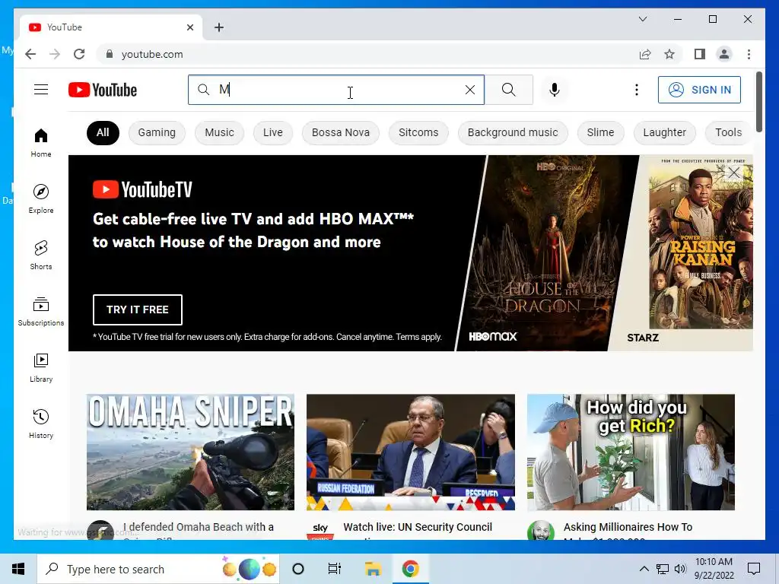
Task: Open Explore in the sidebar
Action: [x=41, y=198]
